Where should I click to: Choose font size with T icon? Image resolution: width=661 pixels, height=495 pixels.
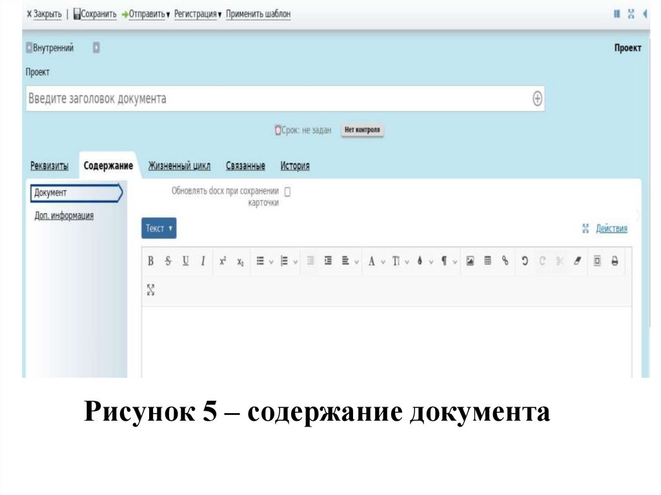pos(396,261)
